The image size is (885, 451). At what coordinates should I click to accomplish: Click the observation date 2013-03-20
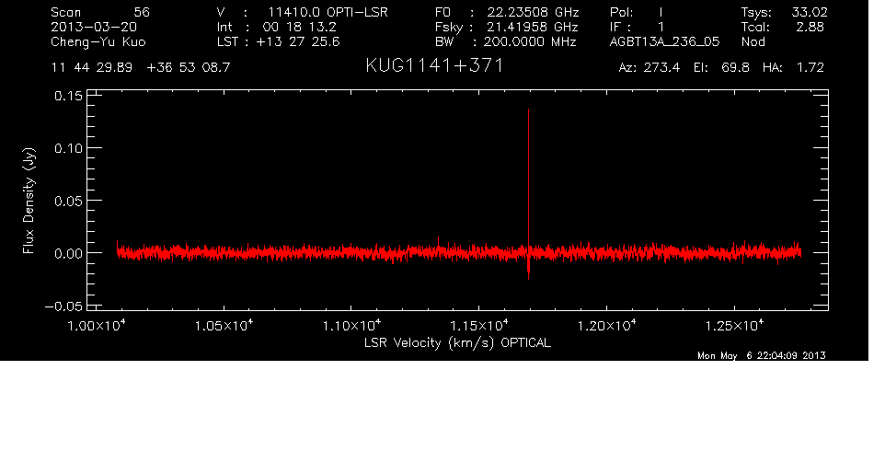(x=94, y=27)
